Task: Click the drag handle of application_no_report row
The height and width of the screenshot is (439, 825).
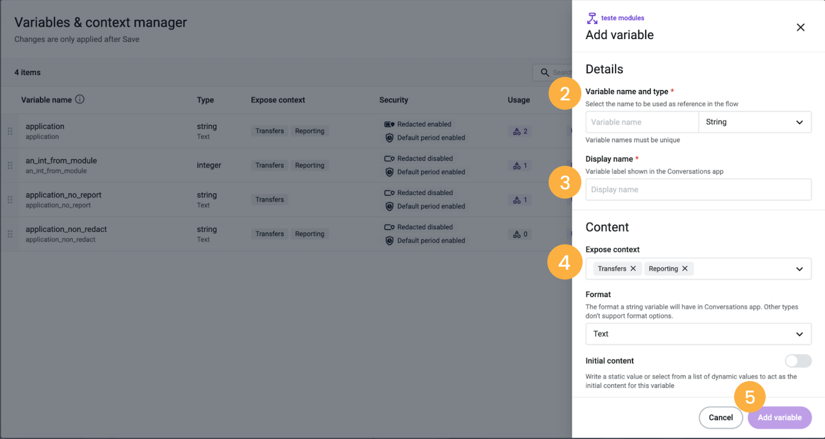Action: (10, 200)
